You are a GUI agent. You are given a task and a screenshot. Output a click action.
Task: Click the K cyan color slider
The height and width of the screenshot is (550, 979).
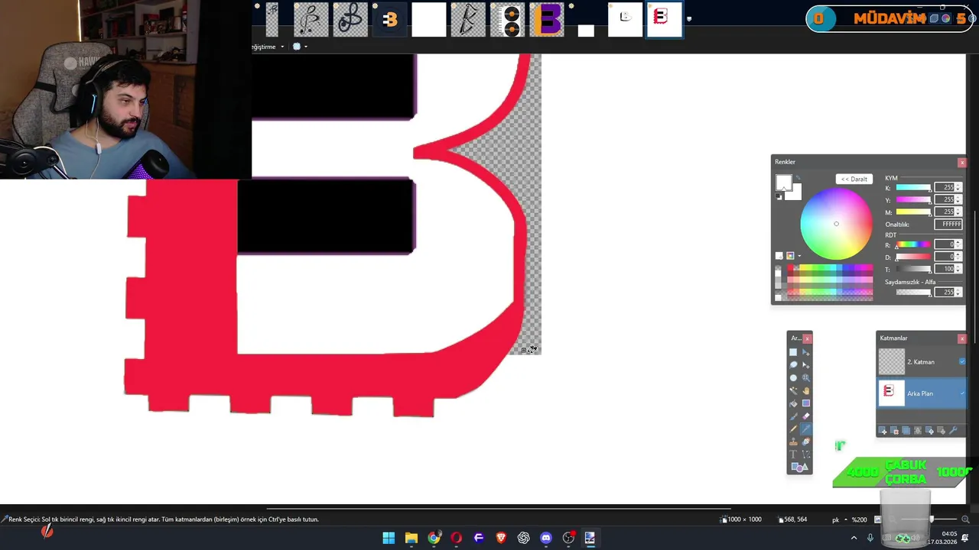point(913,187)
